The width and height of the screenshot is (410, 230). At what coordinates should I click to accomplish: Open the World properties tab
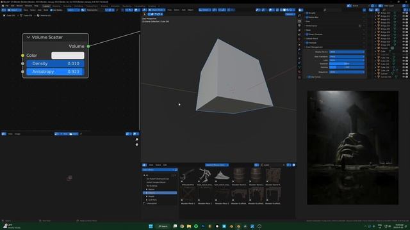(299, 39)
